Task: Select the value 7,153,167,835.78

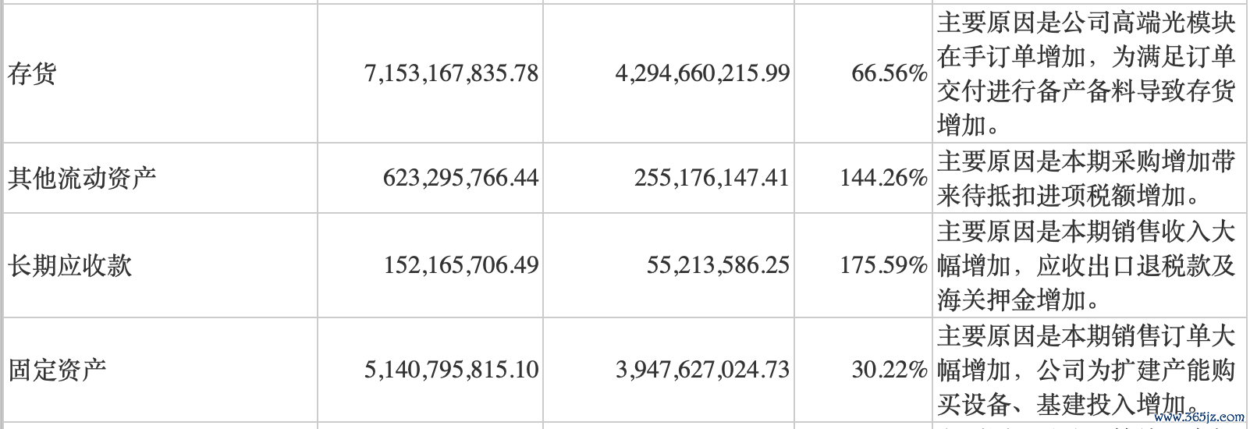Action: pos(451,73)
